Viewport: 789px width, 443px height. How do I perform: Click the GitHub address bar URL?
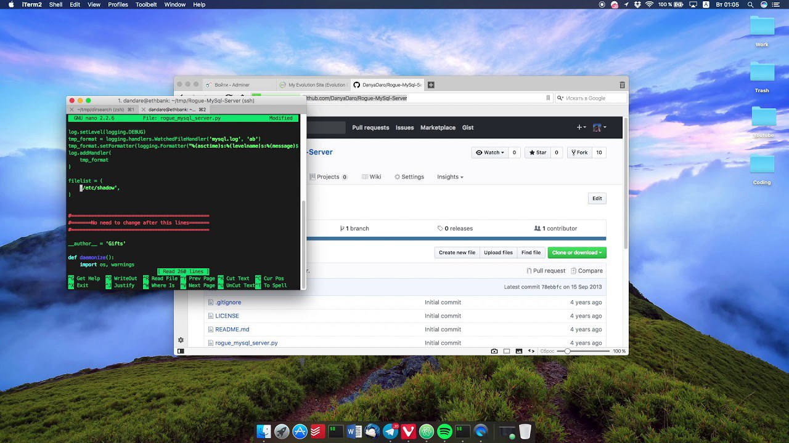(356, 98)
